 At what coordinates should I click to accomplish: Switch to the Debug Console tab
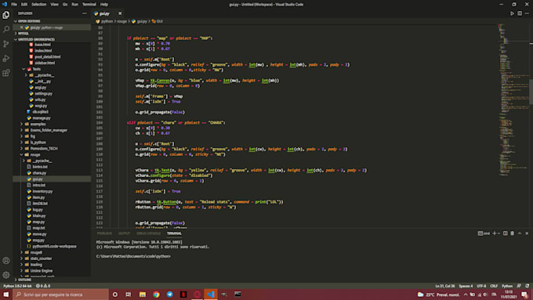[149, 233]
